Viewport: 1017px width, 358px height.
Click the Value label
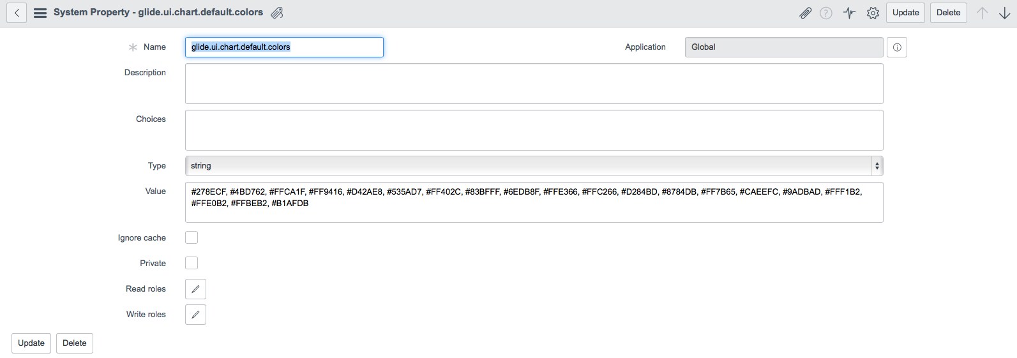[x=155, y=191]
